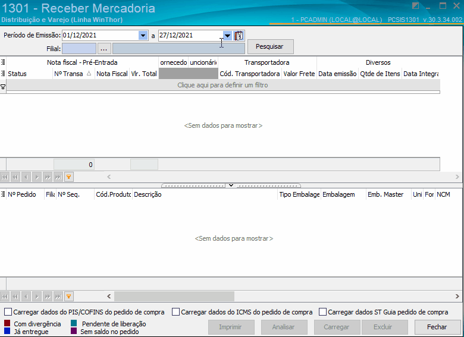This screenshot has width=464, height=337.
Task: Go to next record in lower grid navigator
Action: point(37,296)
